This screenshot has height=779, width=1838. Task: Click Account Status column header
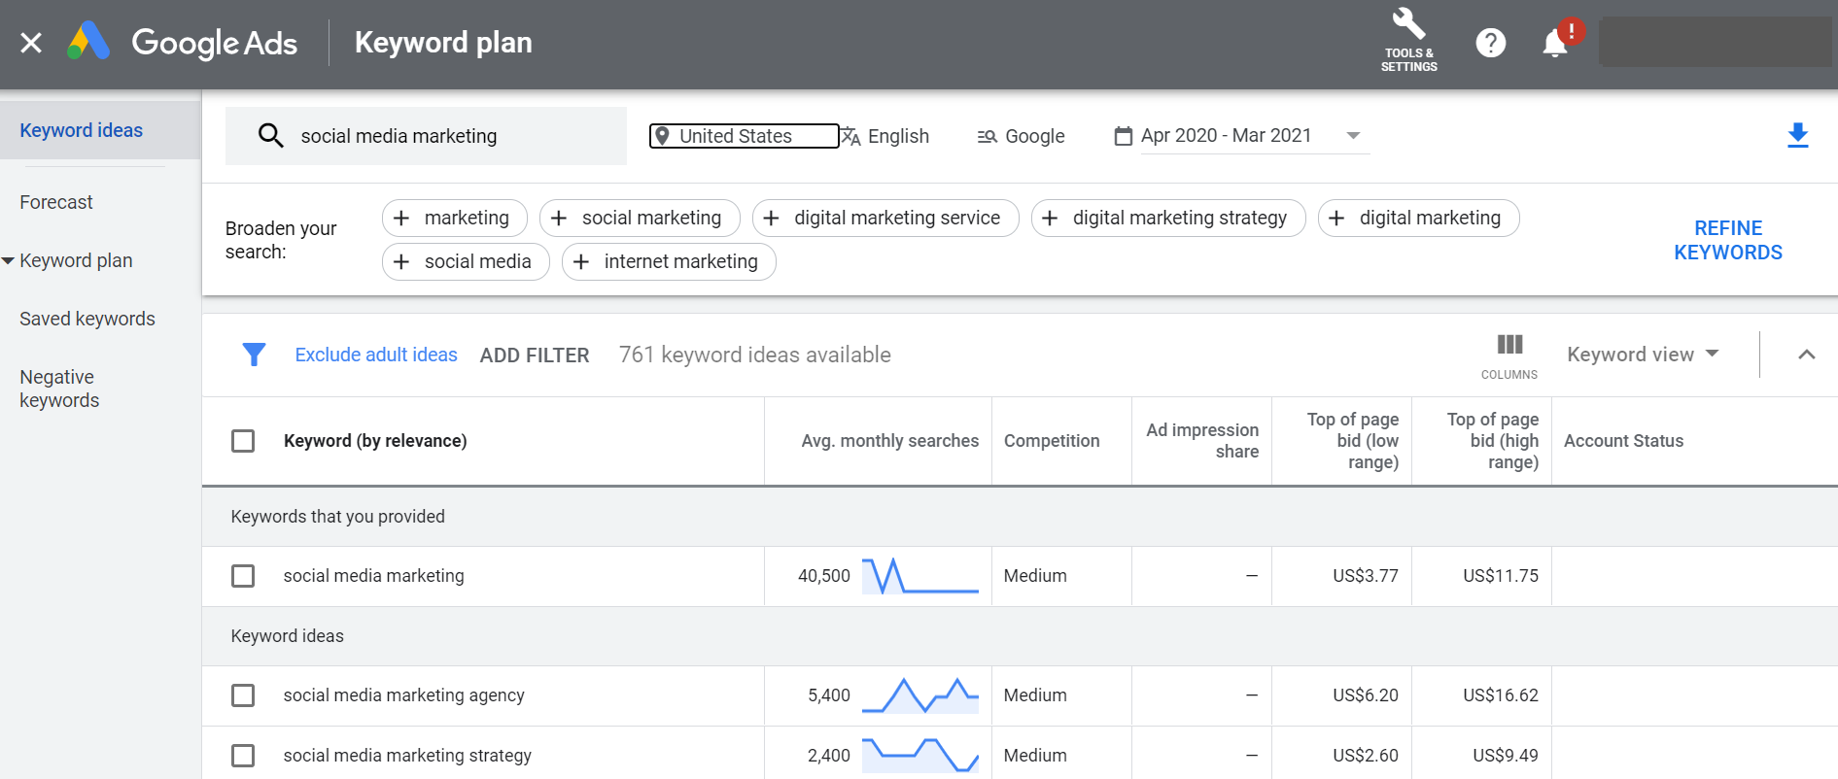(1623, 441)
